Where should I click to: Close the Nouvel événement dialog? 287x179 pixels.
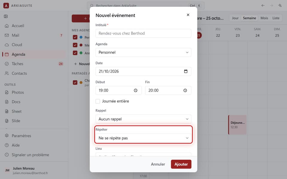(188, 15)
